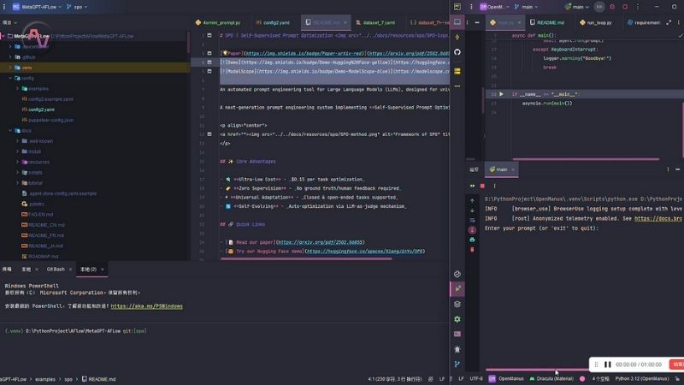This screenshot has height=385, width=684.
Task: Jump down the stack trace arrow
Action: click(x=472, y=210)
